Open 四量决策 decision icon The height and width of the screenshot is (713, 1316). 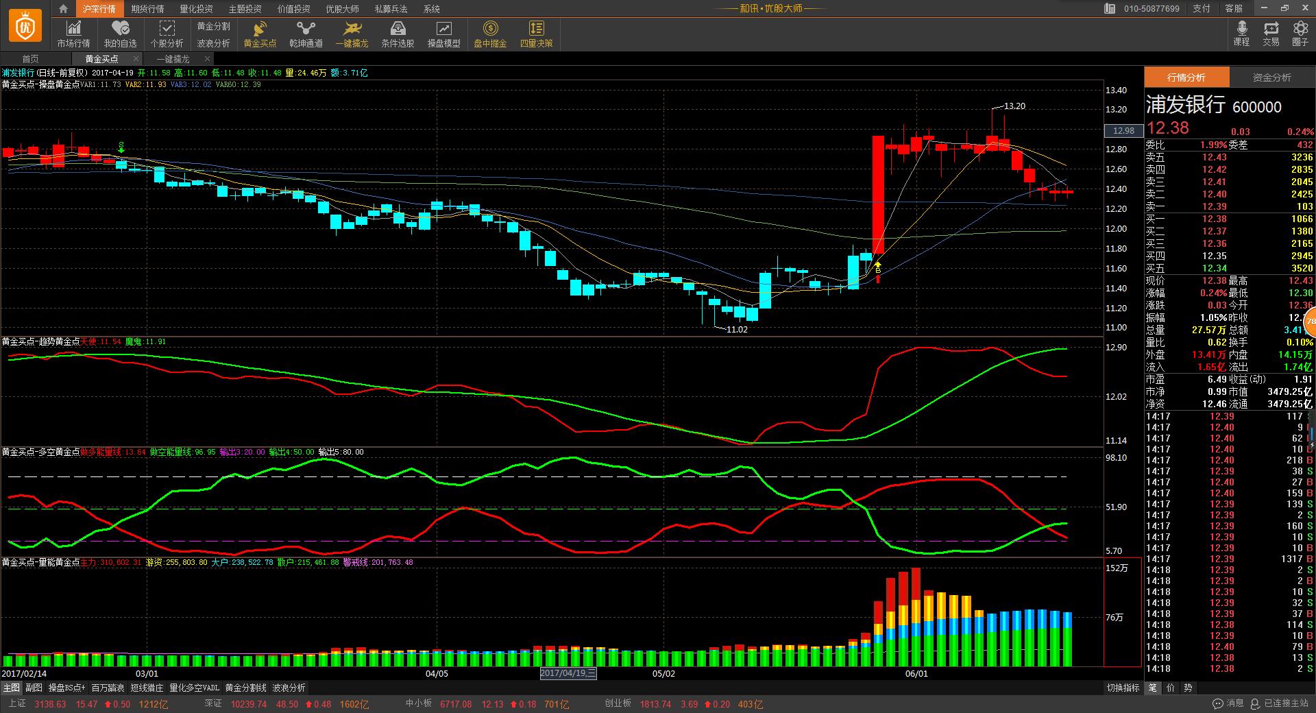[536, 34]
